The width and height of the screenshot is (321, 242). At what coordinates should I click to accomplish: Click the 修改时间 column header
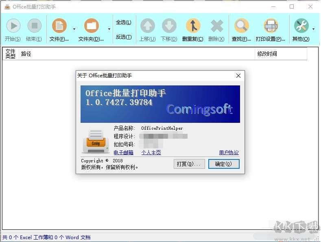(x=281, y=54)
